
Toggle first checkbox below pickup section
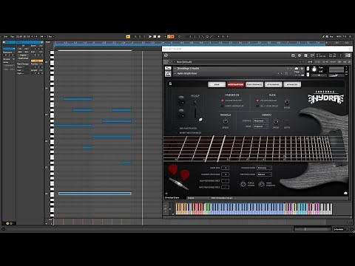click(176, 129)
